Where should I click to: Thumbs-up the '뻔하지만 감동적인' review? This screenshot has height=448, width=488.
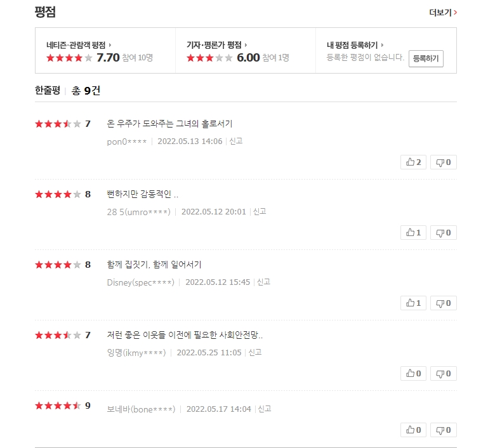[413, 233]
